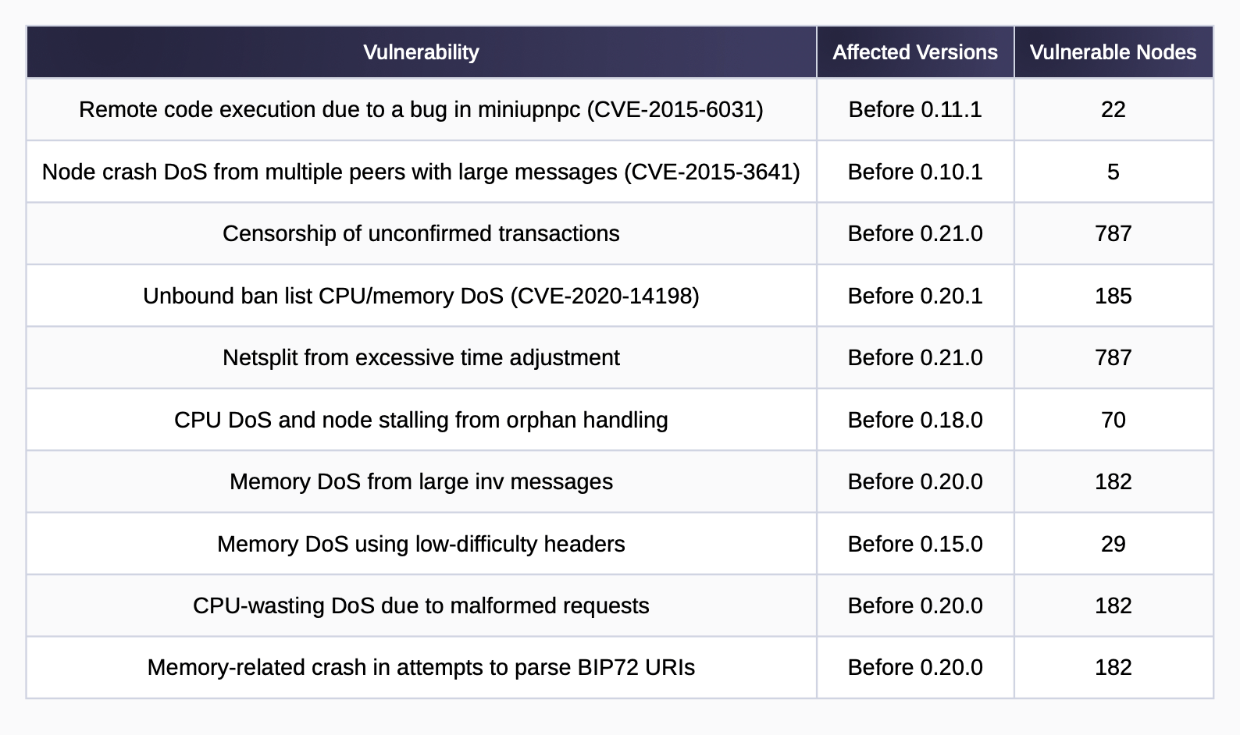Image resolution: width=1240 pixels, height=735 pixels.
Task: Click the Before 0.10.1 version cell
Action: (x=915, y=172)
